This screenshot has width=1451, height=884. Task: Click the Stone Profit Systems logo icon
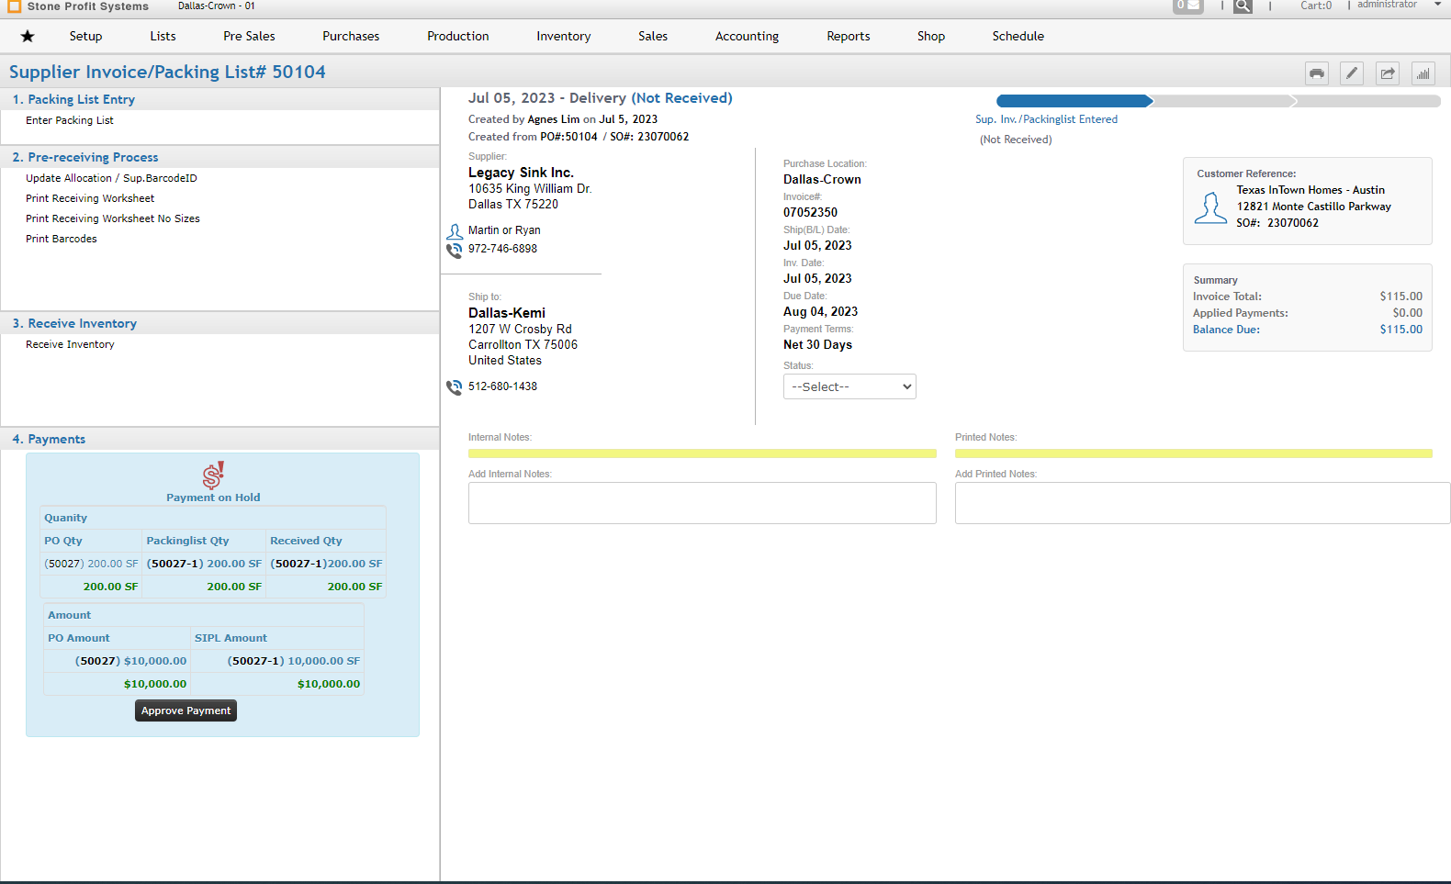click(14, 6)
